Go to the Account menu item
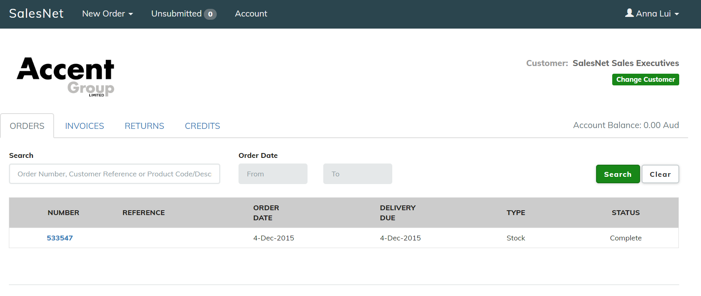Image resolution: width=701 pixels, height=296 pixels. tap(251, 14)
